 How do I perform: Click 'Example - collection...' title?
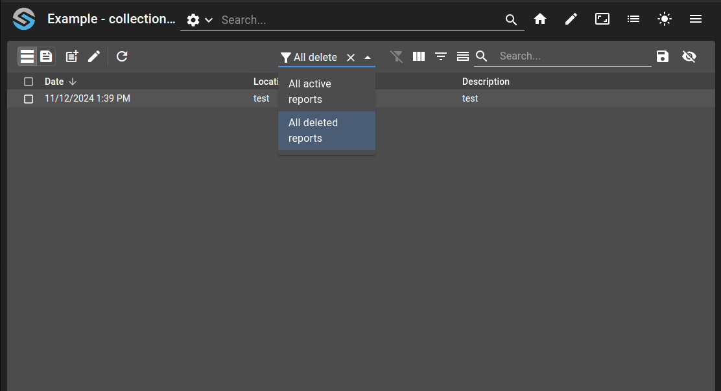[x=112, y=19]
